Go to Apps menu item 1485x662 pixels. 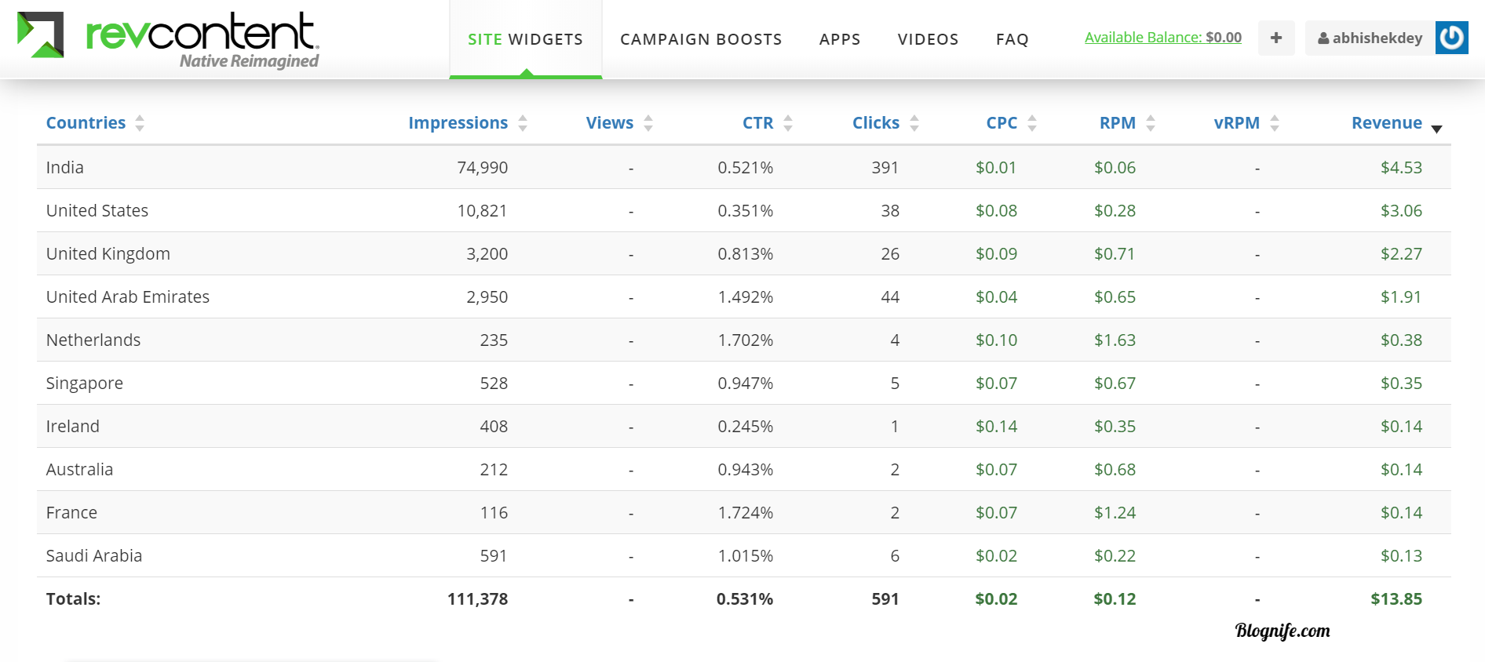coord(840,39)
